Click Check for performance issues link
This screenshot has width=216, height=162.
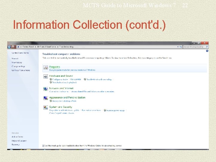tap(62, 113)
